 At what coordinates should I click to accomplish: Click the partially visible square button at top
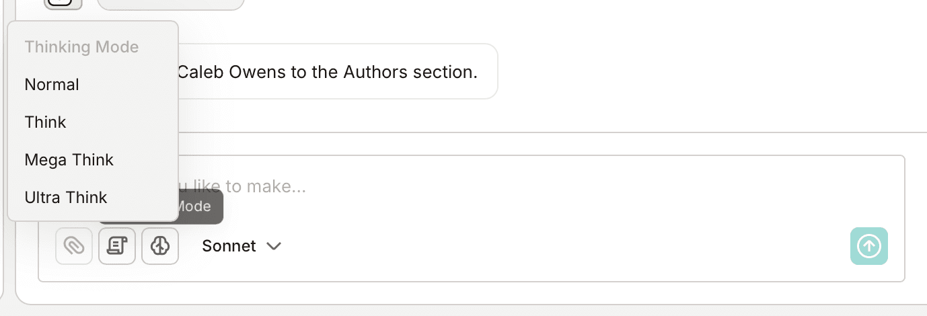(x=63, y=4)
